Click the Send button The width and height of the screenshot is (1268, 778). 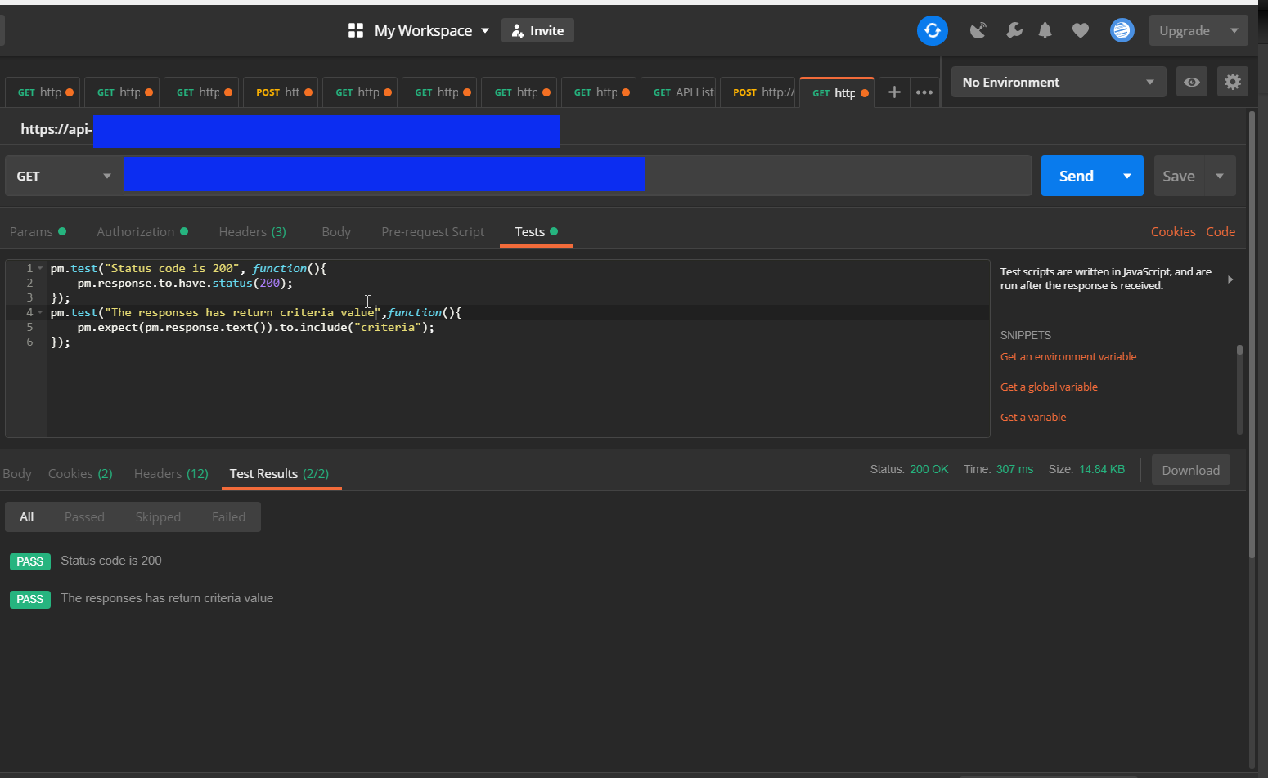tap(1076, 177)
